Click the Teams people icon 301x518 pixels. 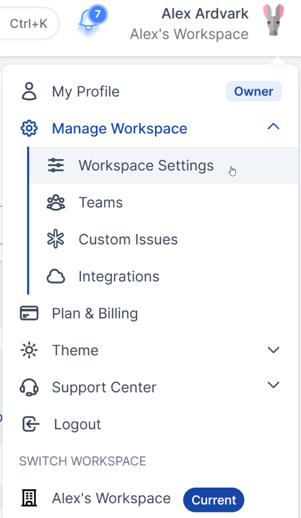click(x=56, y=202)
